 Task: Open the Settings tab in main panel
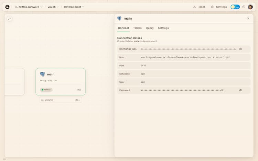[163, 28]
